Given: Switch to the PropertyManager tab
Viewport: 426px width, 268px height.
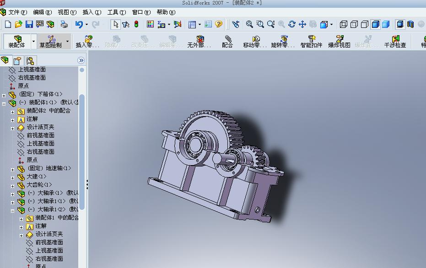Looking at the screenshot, I should 17,60.
